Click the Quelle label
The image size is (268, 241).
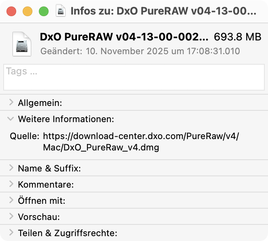(x=24, y=136)
